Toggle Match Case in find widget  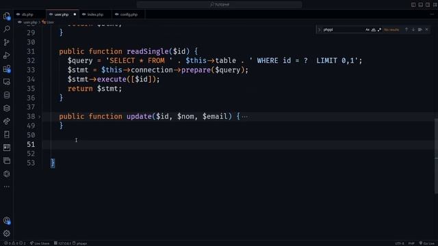pos(368,30)
